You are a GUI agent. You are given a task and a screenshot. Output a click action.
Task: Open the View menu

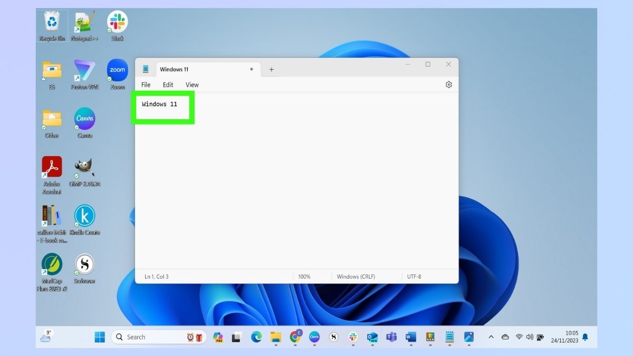pos(192,84)
